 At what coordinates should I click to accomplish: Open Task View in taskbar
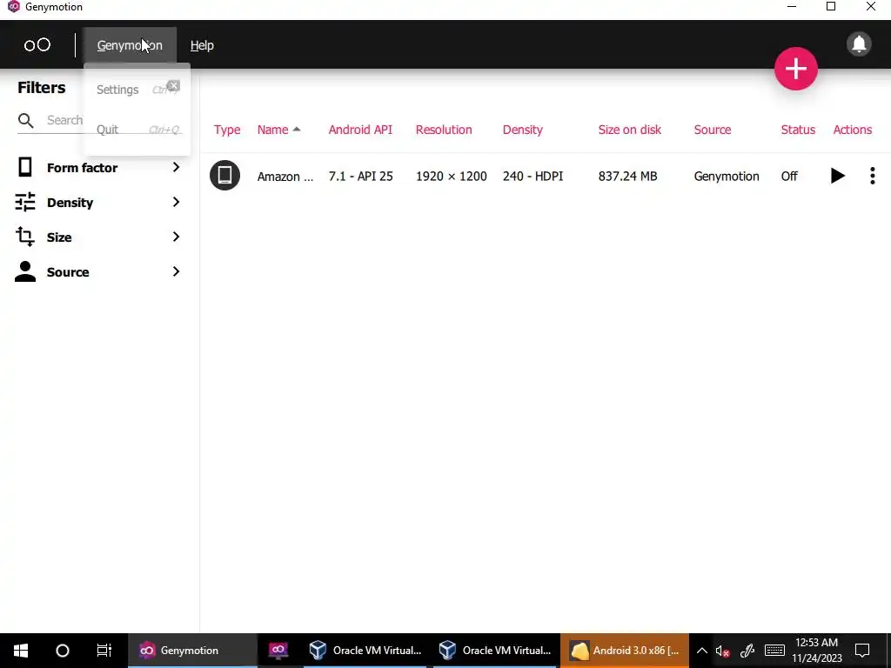(x=104, y=651)
